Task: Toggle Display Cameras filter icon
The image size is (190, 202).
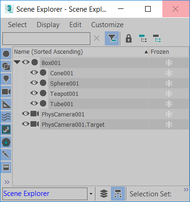Action: 6,92
